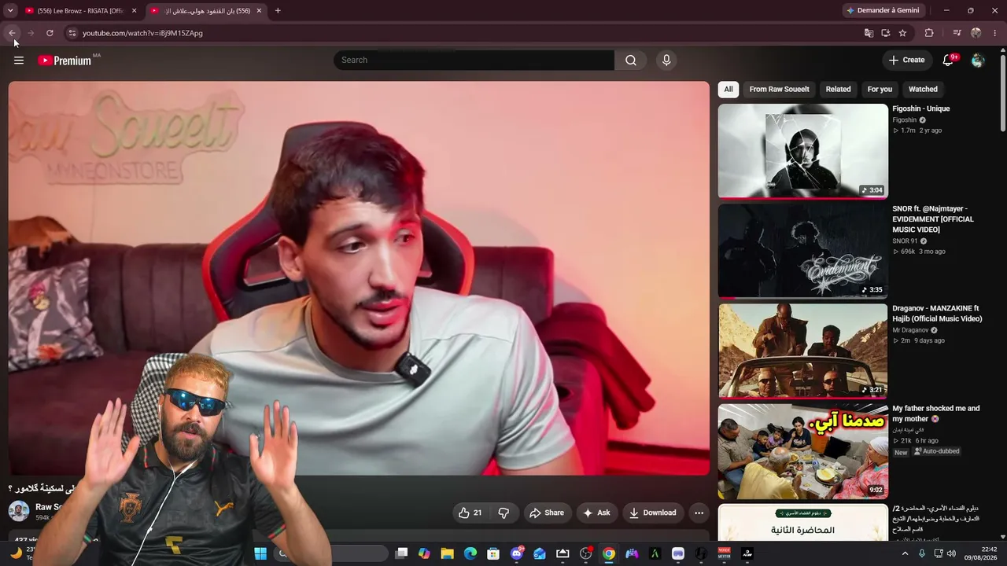Open the Chrome profile avatar
The height and width of the screenshot is (566, 1007).
point(976,33)
